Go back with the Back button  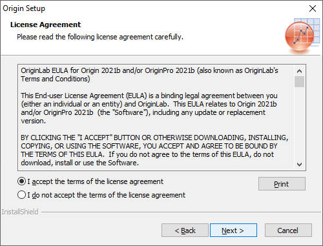185,231
